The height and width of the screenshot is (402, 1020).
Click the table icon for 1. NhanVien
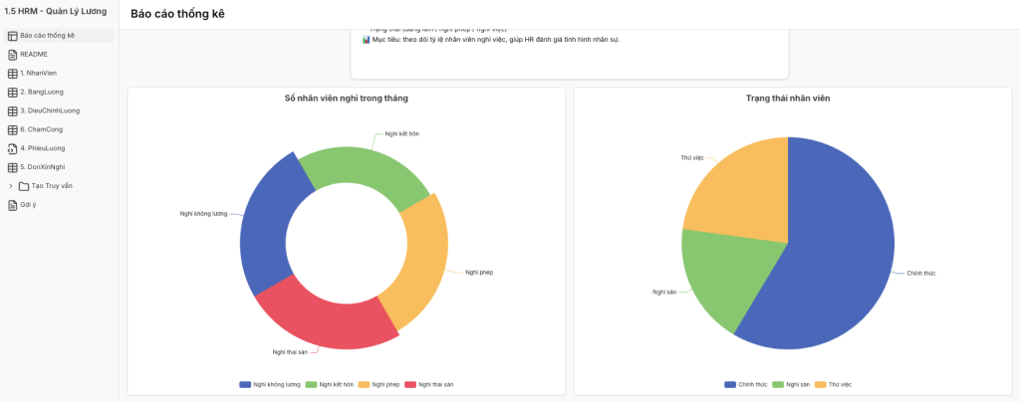tap(12, 73)
